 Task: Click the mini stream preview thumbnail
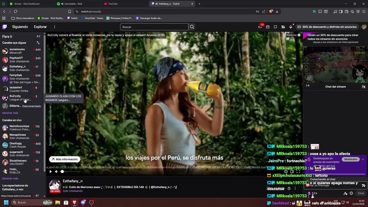336,64
